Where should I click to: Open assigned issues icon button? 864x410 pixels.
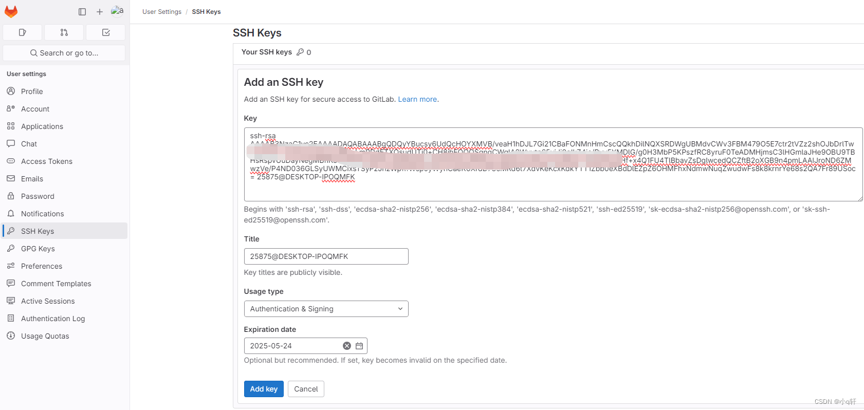(23, 32)
